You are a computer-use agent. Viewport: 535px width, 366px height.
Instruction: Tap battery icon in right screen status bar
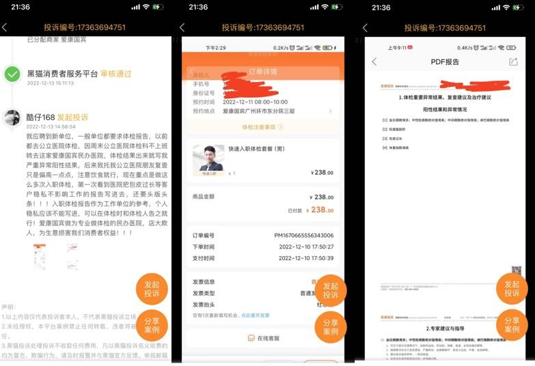(x=518, y=8)
